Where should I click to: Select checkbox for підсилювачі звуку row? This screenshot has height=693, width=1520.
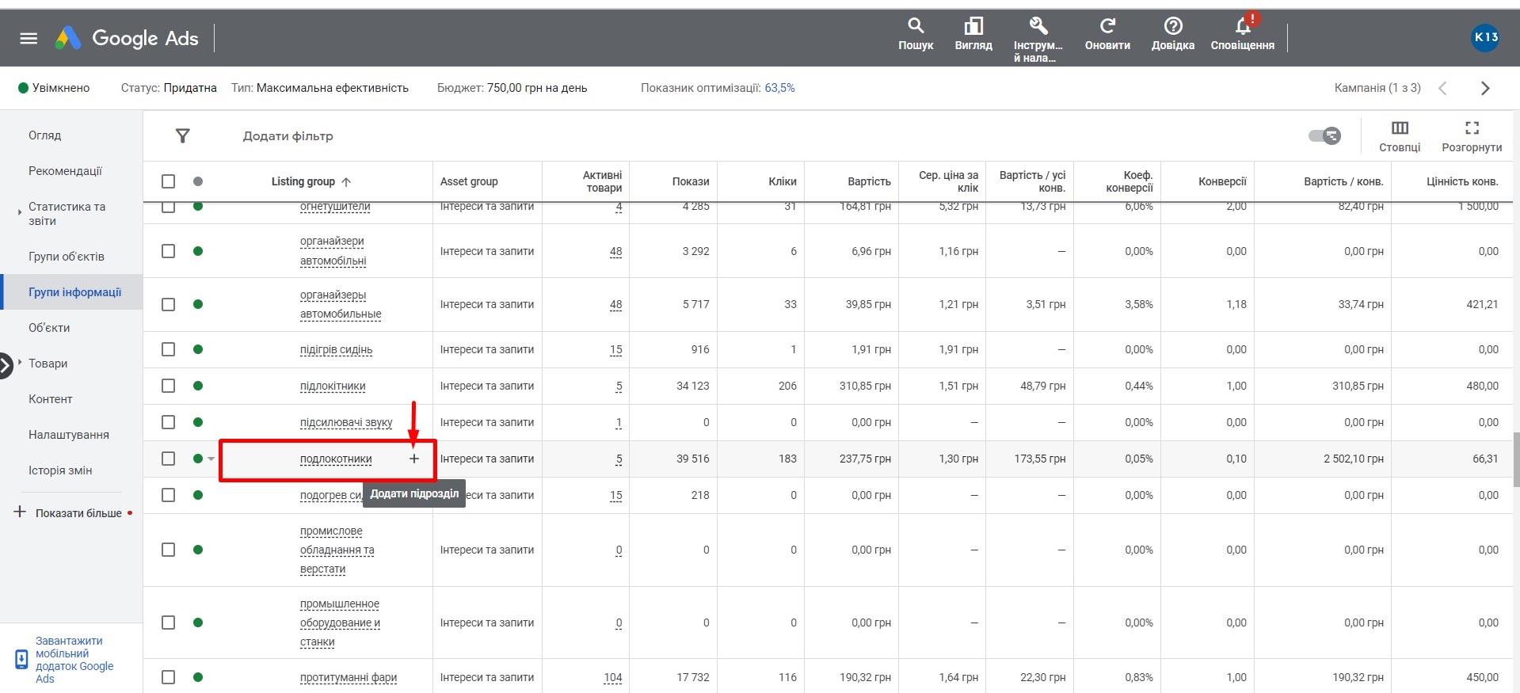pos(168,422)
